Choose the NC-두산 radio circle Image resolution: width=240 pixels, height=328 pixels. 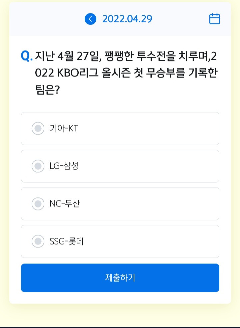tap(38, 203)
